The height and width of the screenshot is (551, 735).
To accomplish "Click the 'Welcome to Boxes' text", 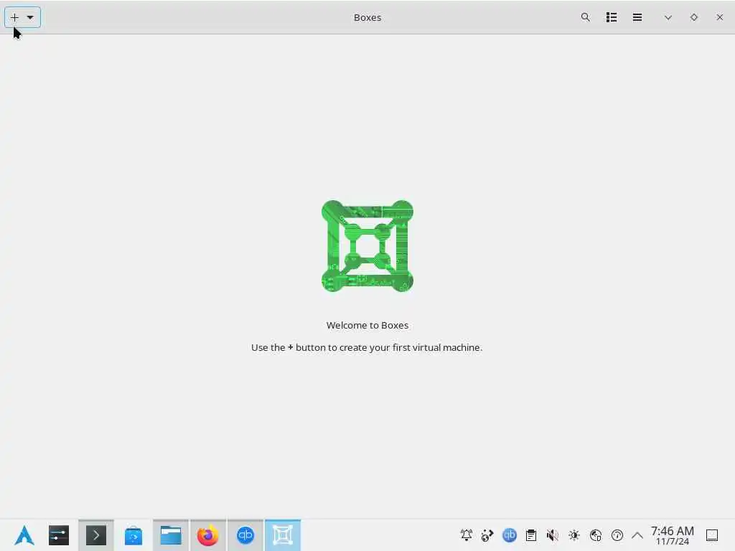I will coord(367,325).
